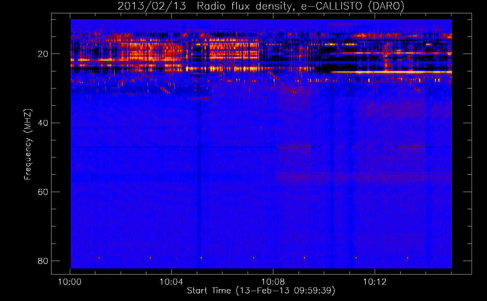This screenshot has width=487, height=301.
Task: Click the x-axis tick label '10:12'
Action: (x=375, y=282)
